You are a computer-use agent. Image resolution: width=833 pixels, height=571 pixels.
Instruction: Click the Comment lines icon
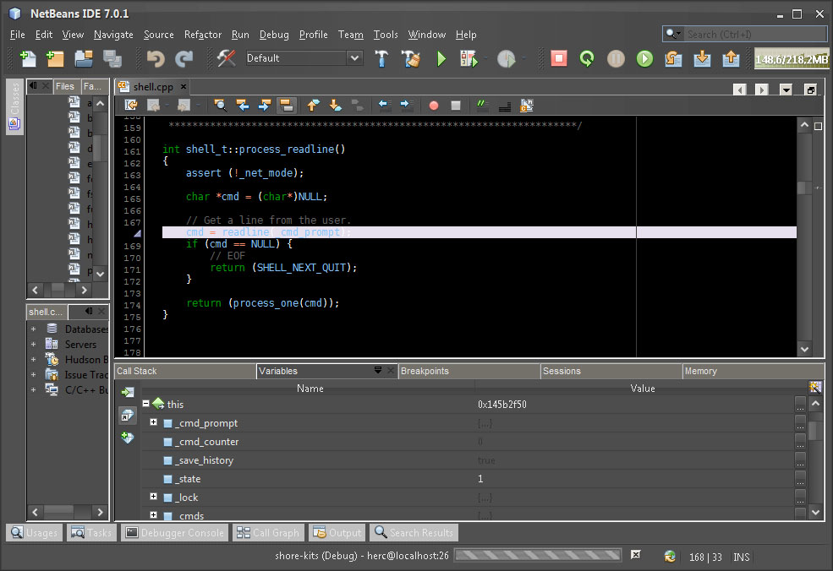(x=482, y=105)
